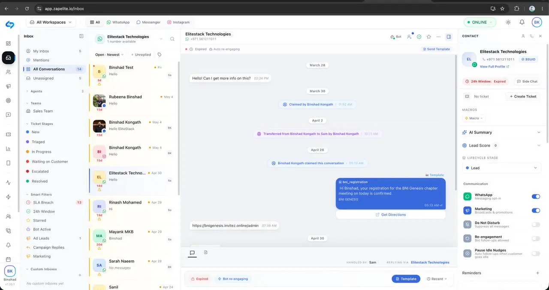549x290 pixels.
Task: Open the megaphone broadcasts icon in left rail
Action: coord(8,86)
